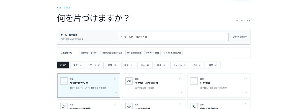Open the 大文字・小文字変換 tool title
Screen dimensions: 307x109
tap(147, 83)
